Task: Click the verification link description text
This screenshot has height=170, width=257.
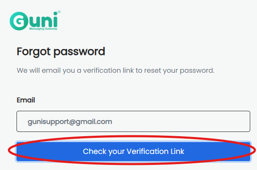Action: click(x=116, y=71)
